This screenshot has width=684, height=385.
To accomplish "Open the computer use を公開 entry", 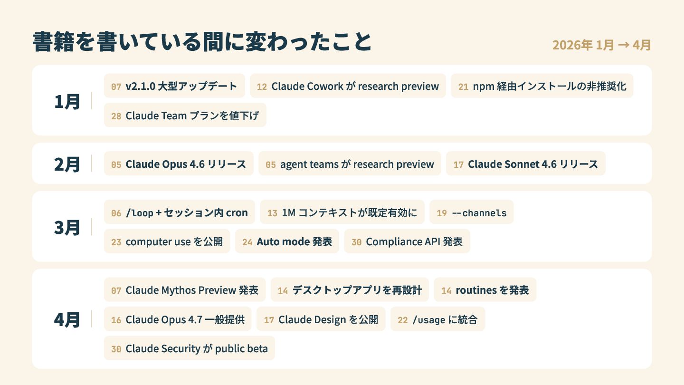I will pos(167,241).
